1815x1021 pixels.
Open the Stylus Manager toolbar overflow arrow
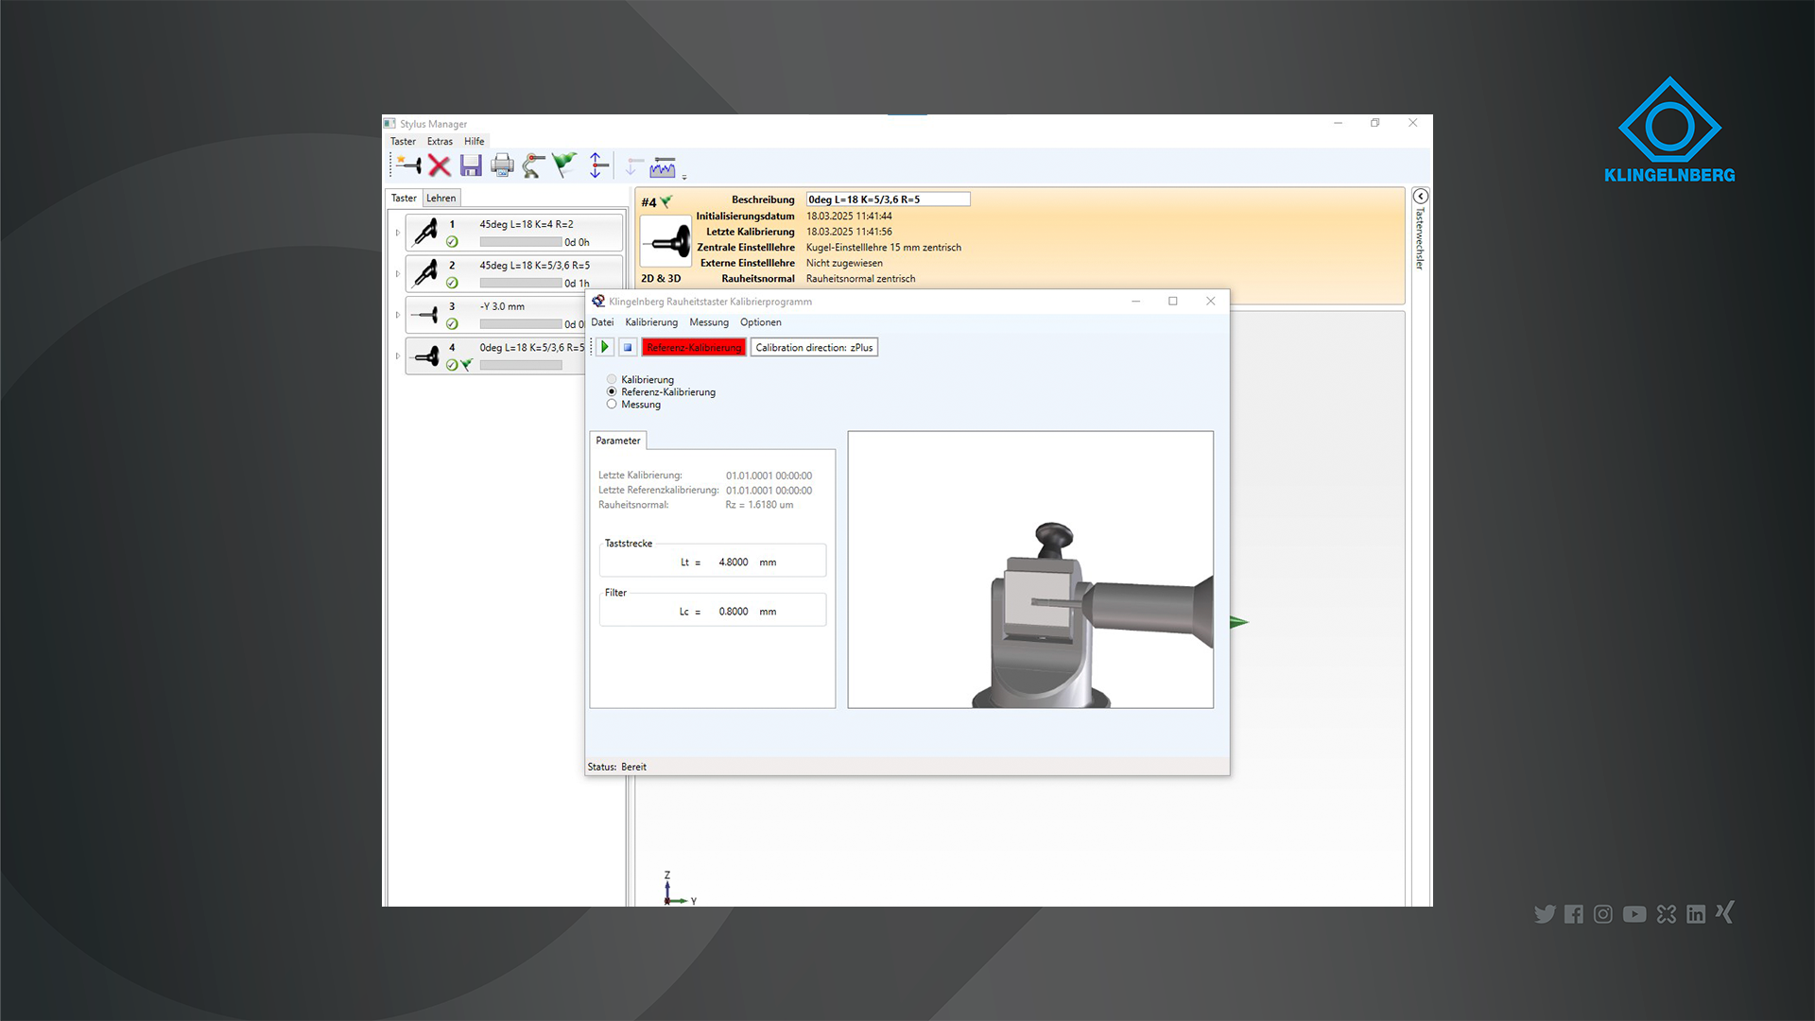(x=684, y=177)
